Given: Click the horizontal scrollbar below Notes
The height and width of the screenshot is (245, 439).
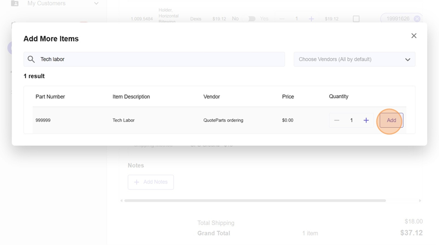Looking at the screenshot, I should point(255,201).
